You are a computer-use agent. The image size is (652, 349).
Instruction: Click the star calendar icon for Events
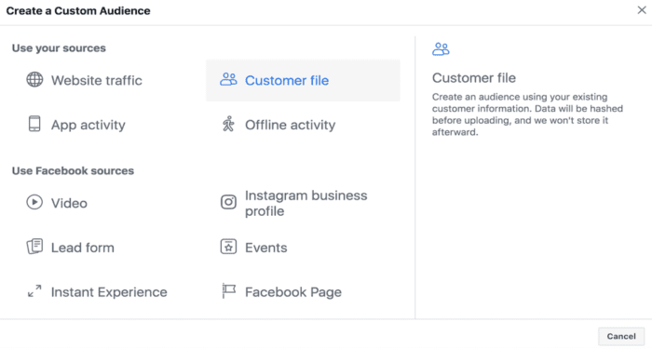(x=228, y=247)
